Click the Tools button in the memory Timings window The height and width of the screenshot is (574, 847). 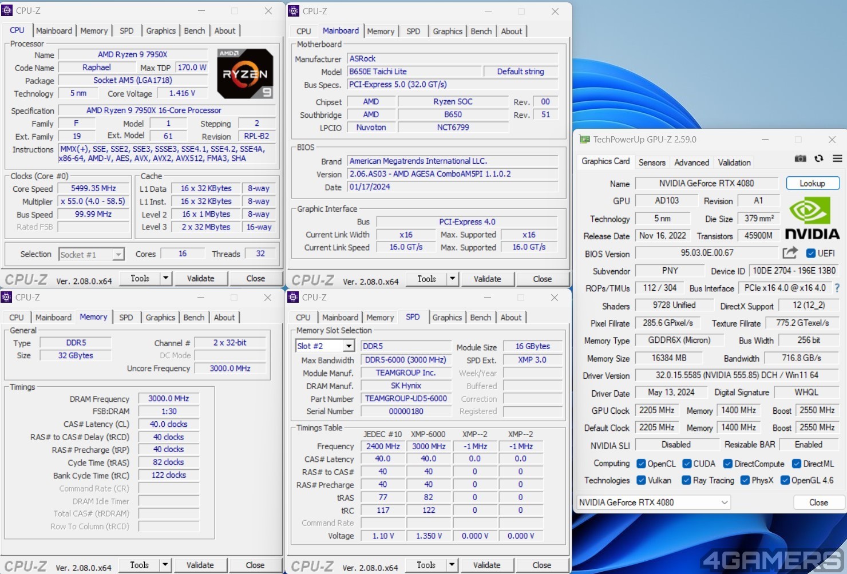(139, 565)
